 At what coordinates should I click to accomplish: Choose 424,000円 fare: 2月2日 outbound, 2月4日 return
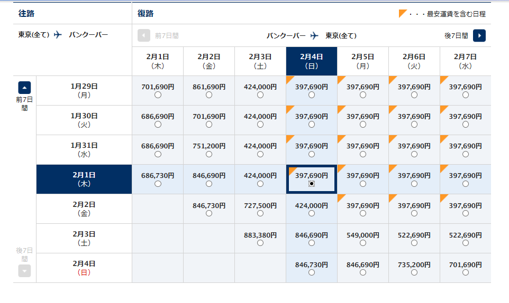tap(312, 213)
